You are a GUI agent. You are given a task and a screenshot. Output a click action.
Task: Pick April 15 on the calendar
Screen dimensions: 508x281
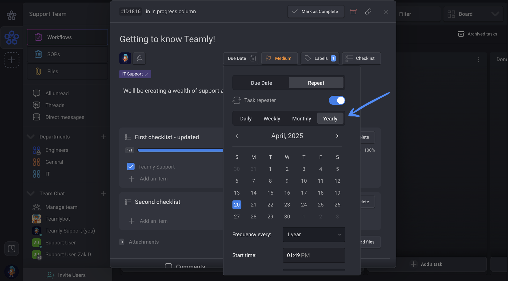click(270, 193)
